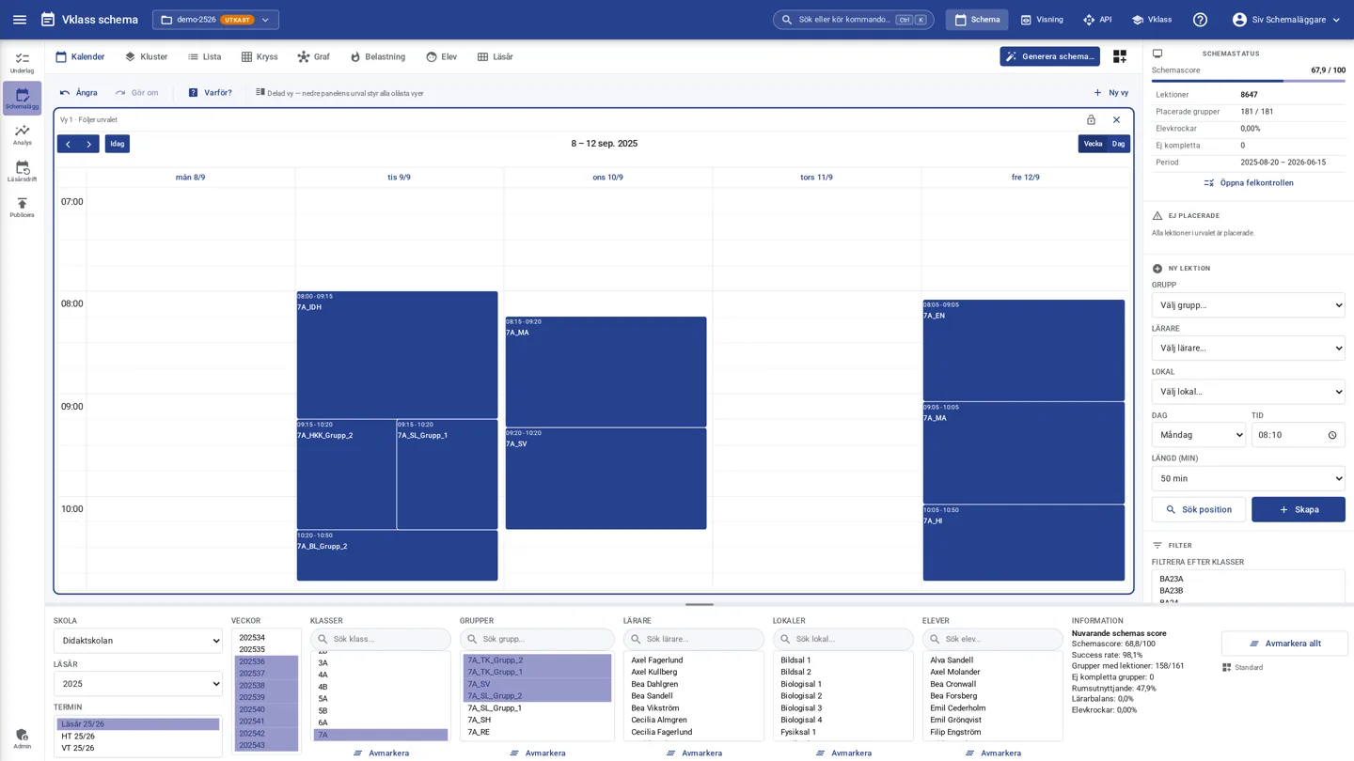Image resolution: width=1354 pixels, height=761 pixels.
Task: Open the Visning top menu item
Action: (1041, 20)
